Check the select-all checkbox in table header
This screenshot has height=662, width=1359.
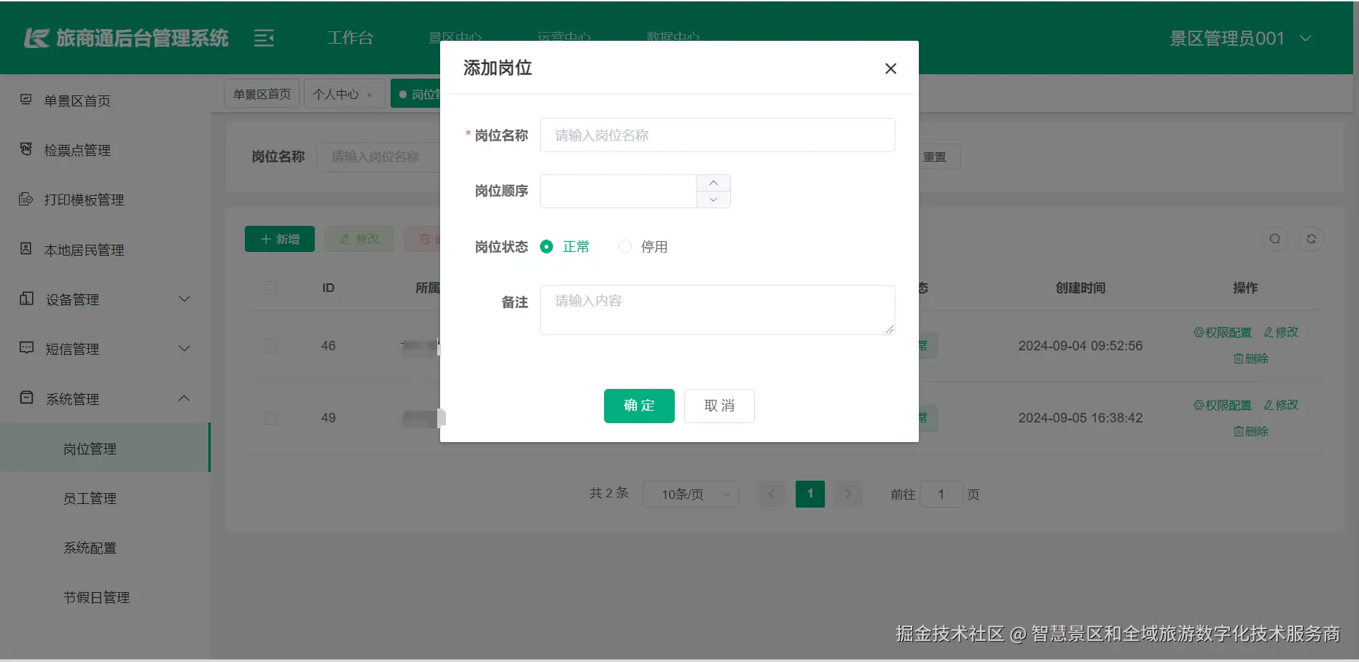(x=270, y=288)
